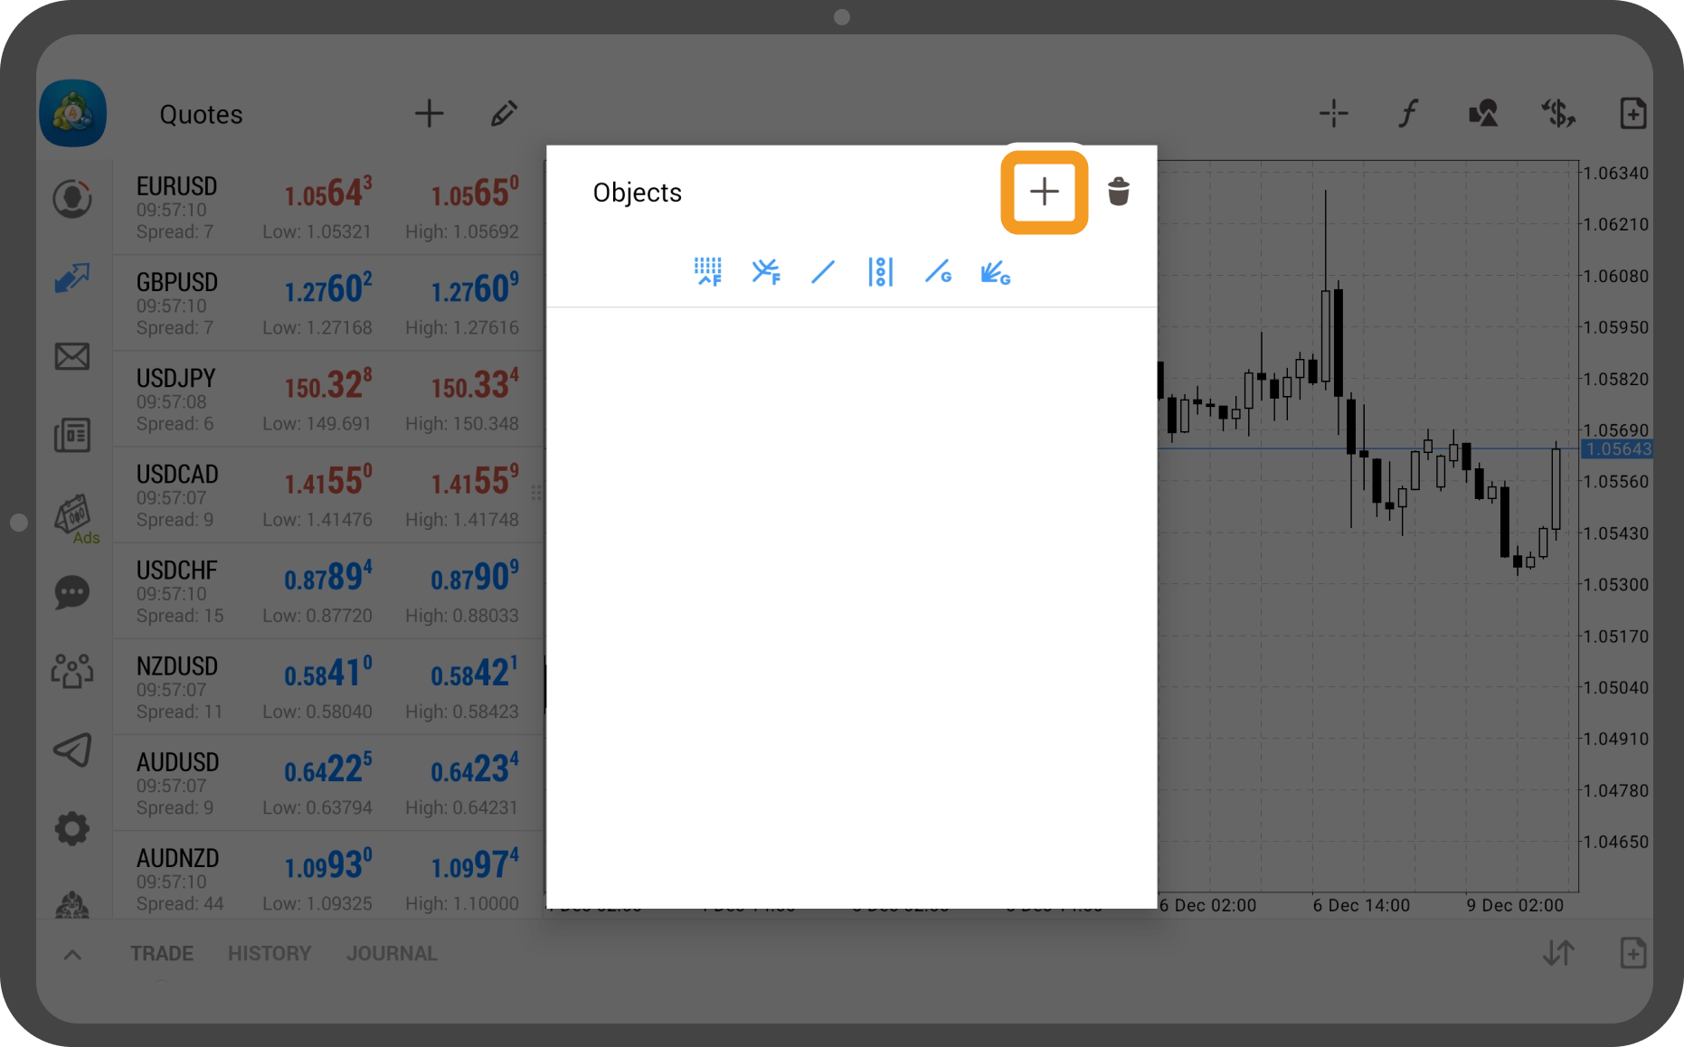Switch to the HISTORY tab
The width and height of the screenshot is (1684, 1047).
(269, 954)
